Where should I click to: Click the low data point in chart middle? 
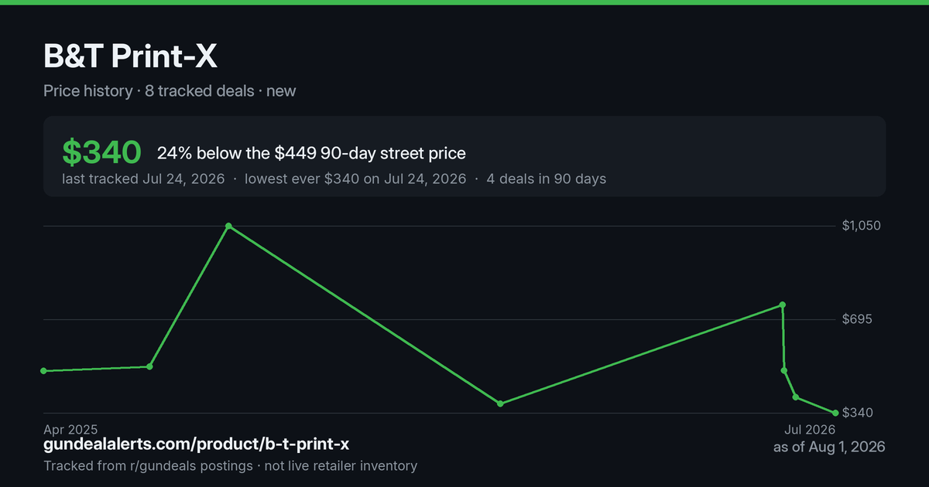[x=500, y=404]
